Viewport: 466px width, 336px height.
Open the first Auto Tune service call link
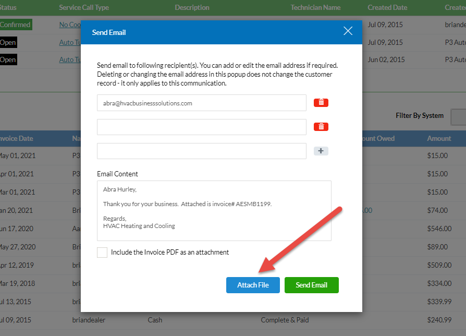click(x=70, y=42)
